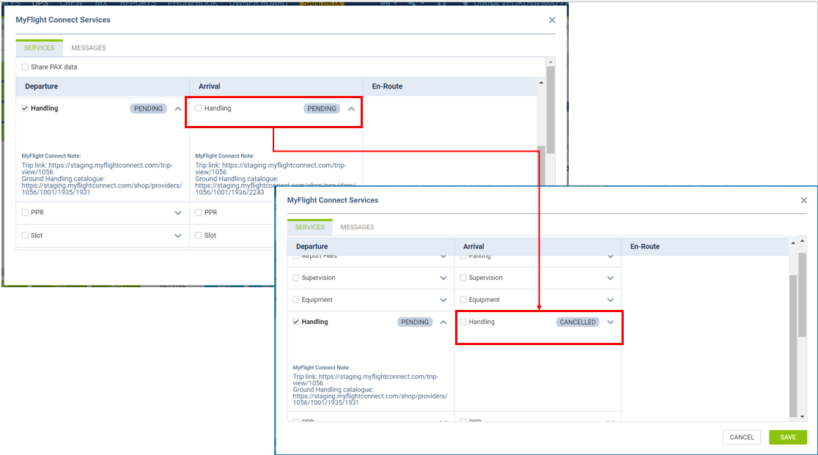Viewport: 818px width, 455px height.
Task: Expand Arrival Parking in the front window
Action: pos(611,256)
